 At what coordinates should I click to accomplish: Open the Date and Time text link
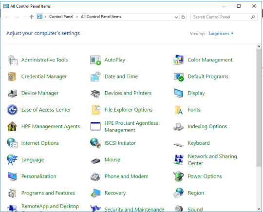[x=121, y=77]
